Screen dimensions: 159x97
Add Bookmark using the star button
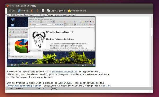(x=77, y=11)
